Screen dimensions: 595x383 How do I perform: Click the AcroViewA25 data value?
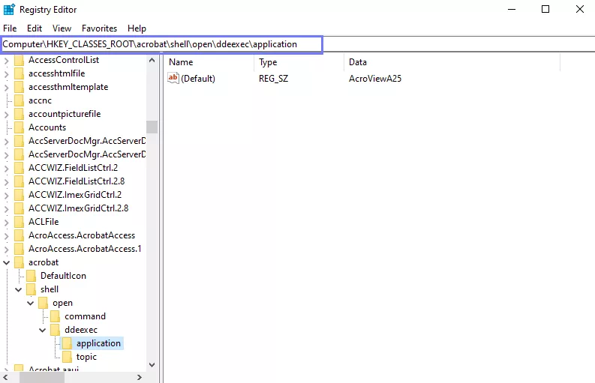pos(375,79)
